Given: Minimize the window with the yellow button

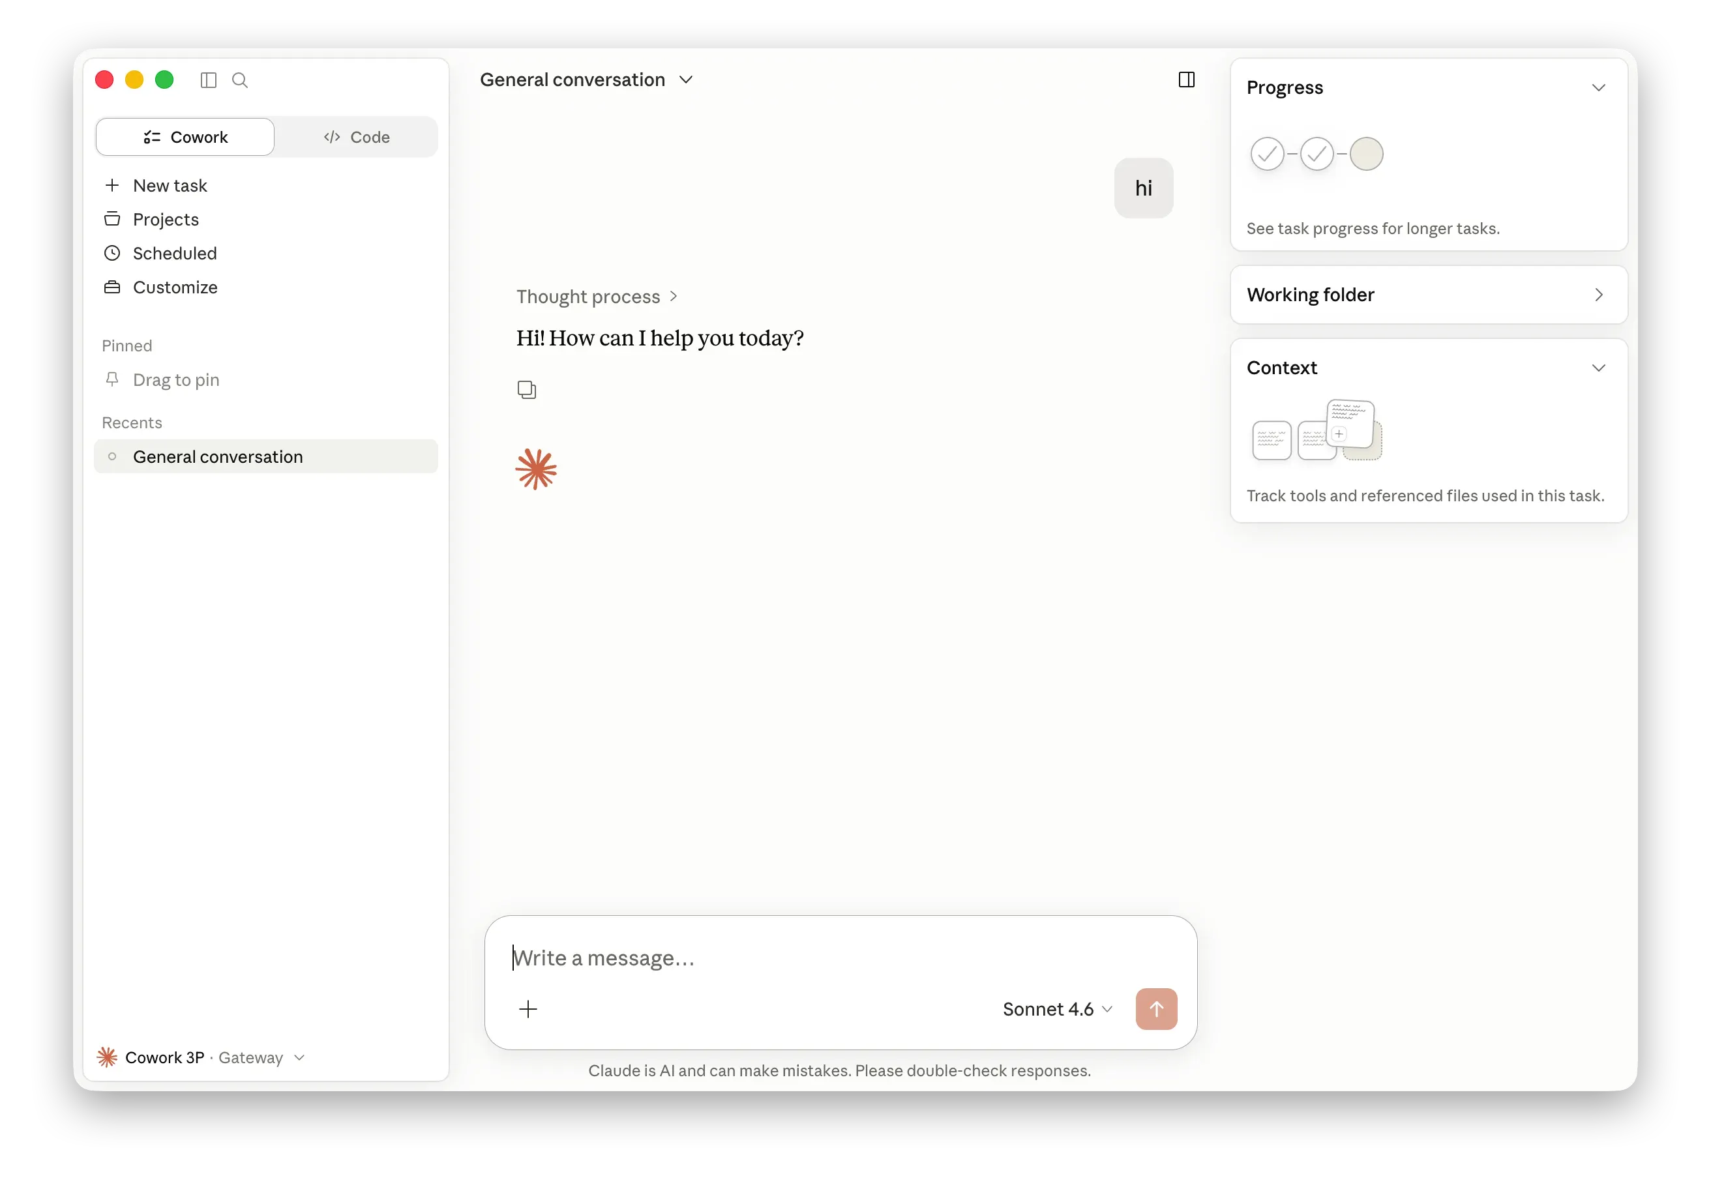Looking at the screenshot, I should pos(134,80).
